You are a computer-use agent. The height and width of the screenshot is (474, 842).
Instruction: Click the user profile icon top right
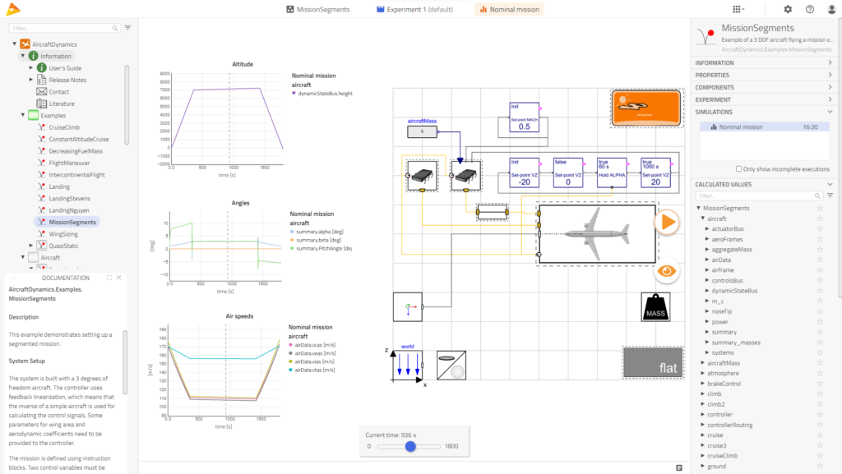click(x=831, y=9)
